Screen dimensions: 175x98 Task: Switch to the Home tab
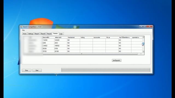[x=25, y=34]
